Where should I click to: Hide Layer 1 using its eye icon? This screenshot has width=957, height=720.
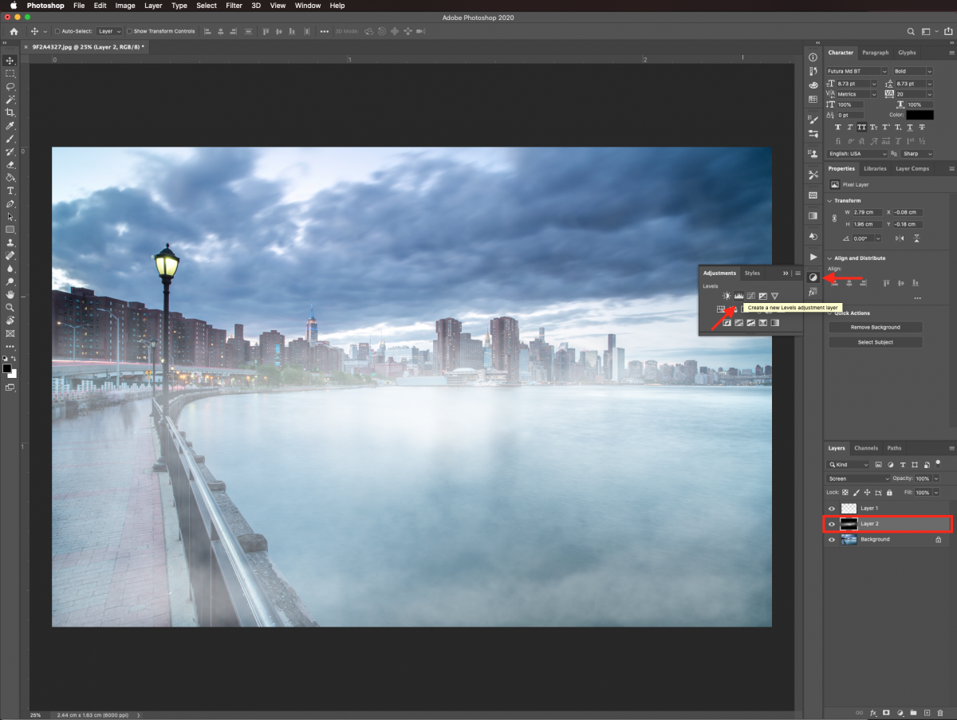pyautogui.click(x=832, y=508)
